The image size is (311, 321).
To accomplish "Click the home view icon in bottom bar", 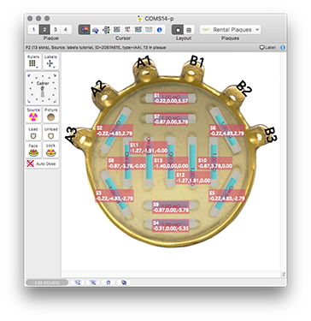I will point(109,282).
